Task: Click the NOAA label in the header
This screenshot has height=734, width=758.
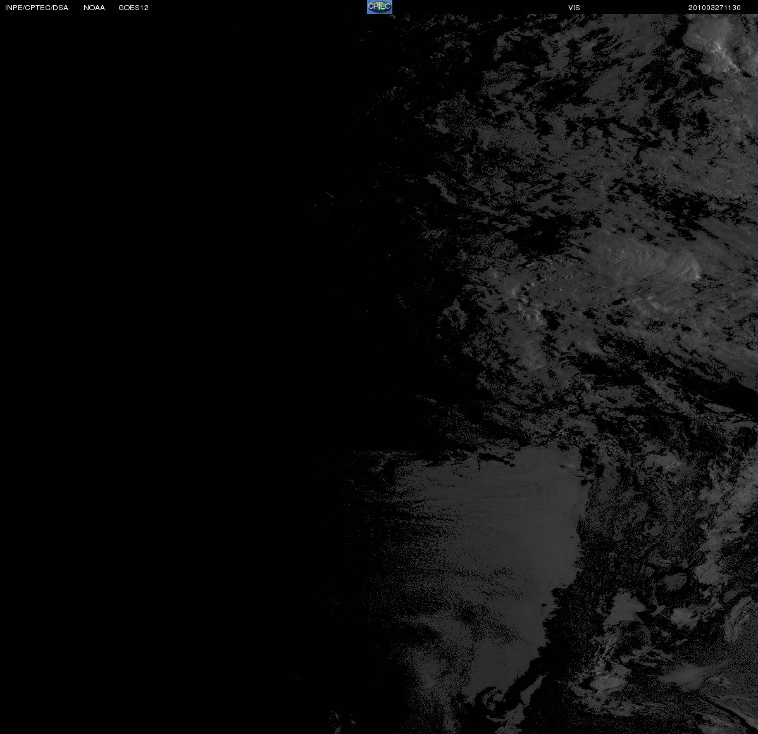Action: [94, 8]
